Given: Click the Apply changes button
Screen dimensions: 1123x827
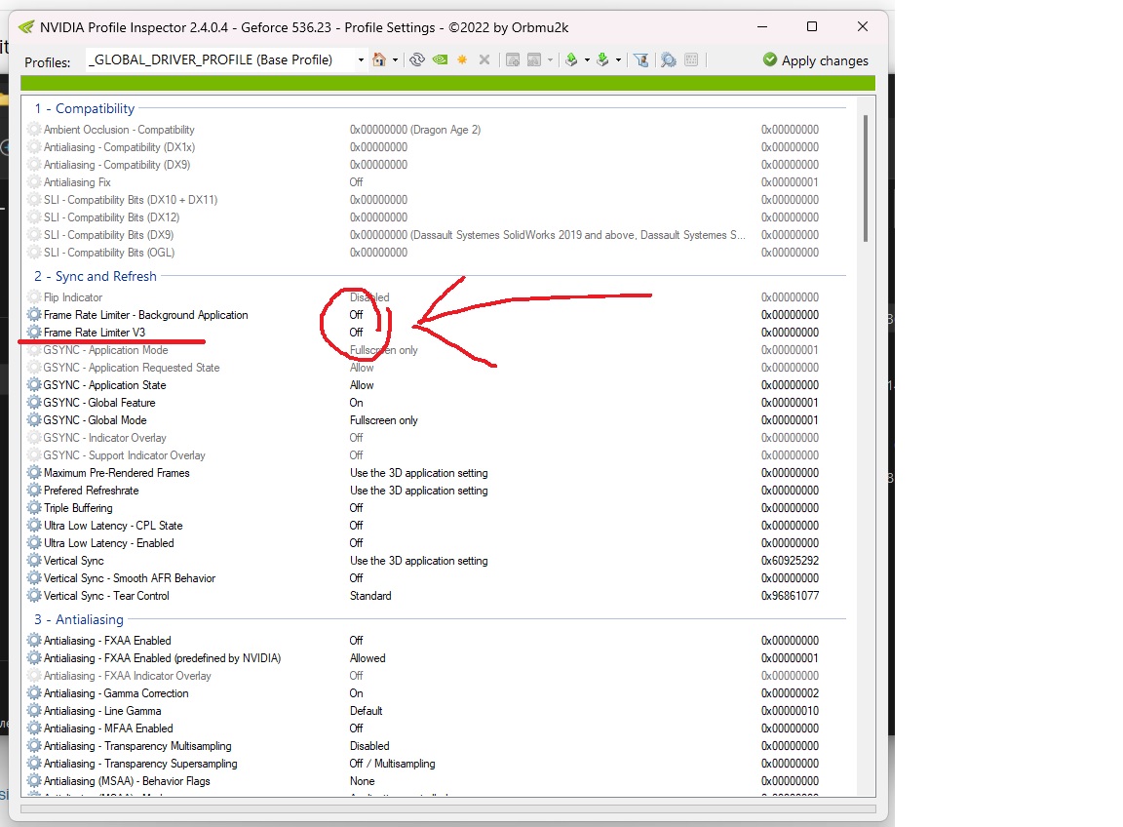Looking at the screenshot, I should pyautogui.click(x=815, y=60).
